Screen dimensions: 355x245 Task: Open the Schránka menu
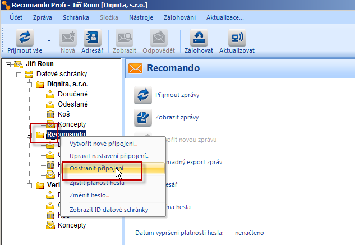click(x=76, y=17)
